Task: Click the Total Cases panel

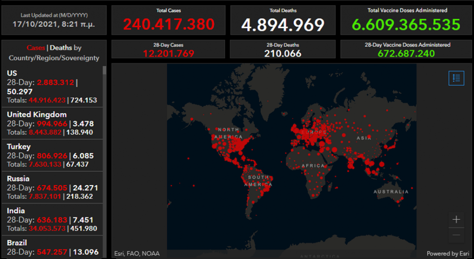Action: (168, 20)
